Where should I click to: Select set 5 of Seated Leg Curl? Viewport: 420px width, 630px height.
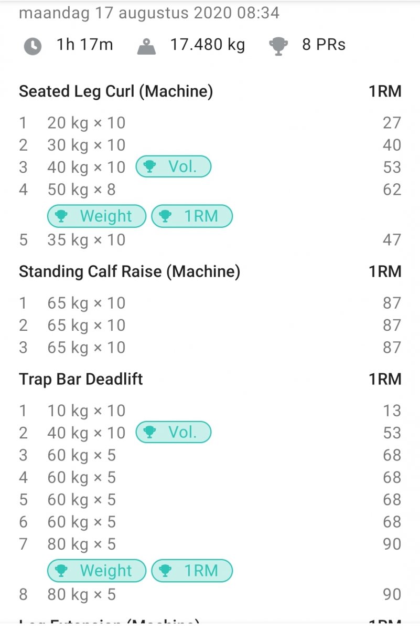[x=87, y=240]
